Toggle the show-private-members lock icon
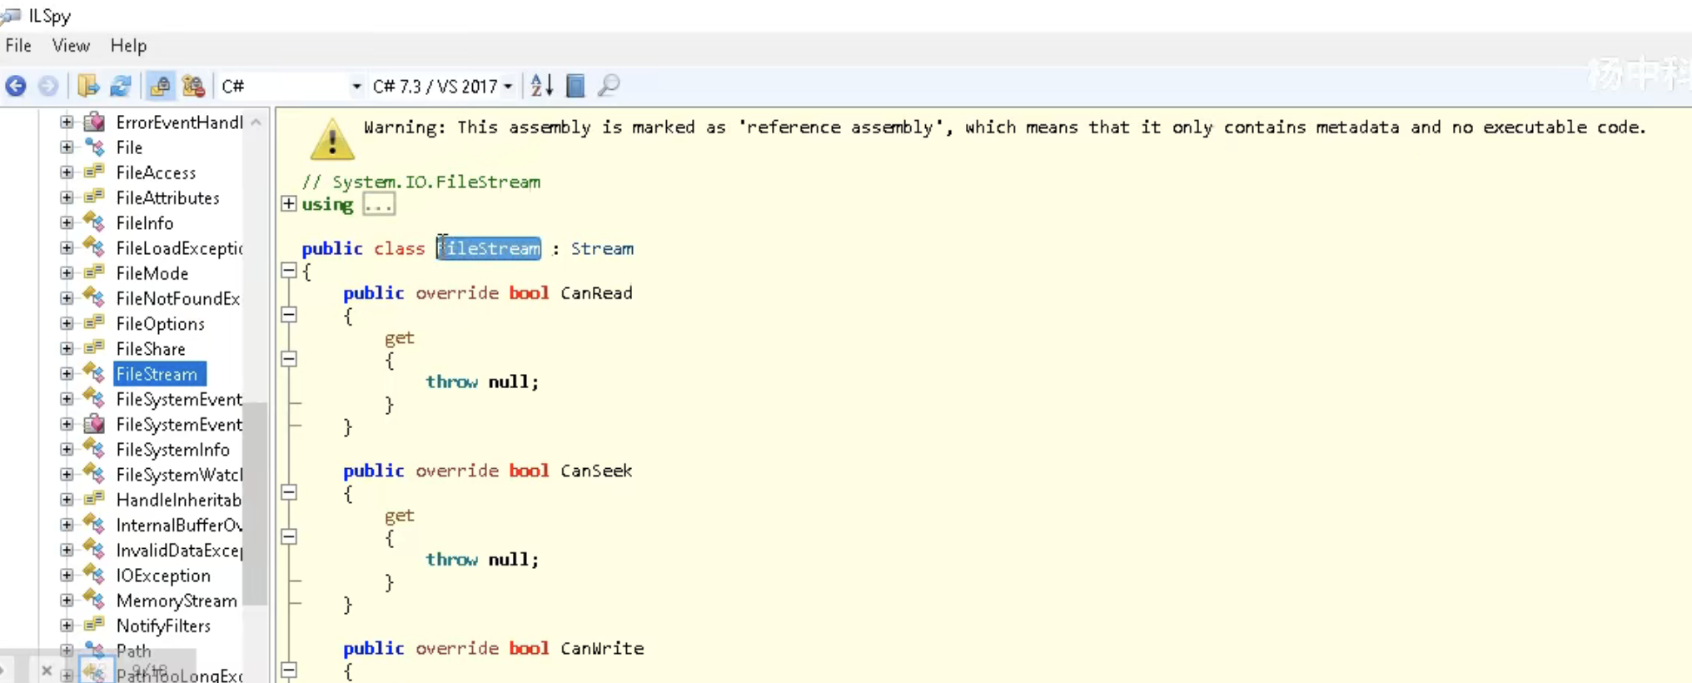The image size is (1692, 683). click(x=193, y=86)
